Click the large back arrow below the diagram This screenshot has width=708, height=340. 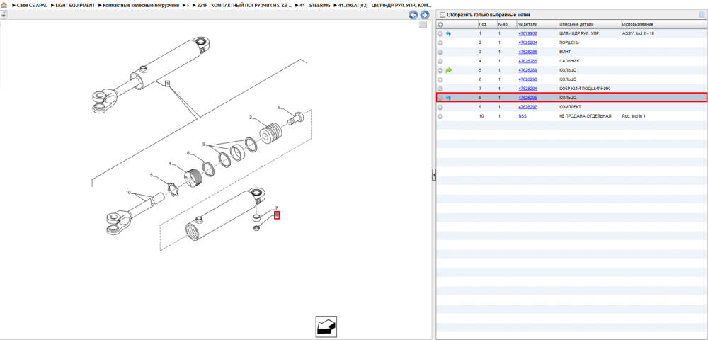point(326,327)
